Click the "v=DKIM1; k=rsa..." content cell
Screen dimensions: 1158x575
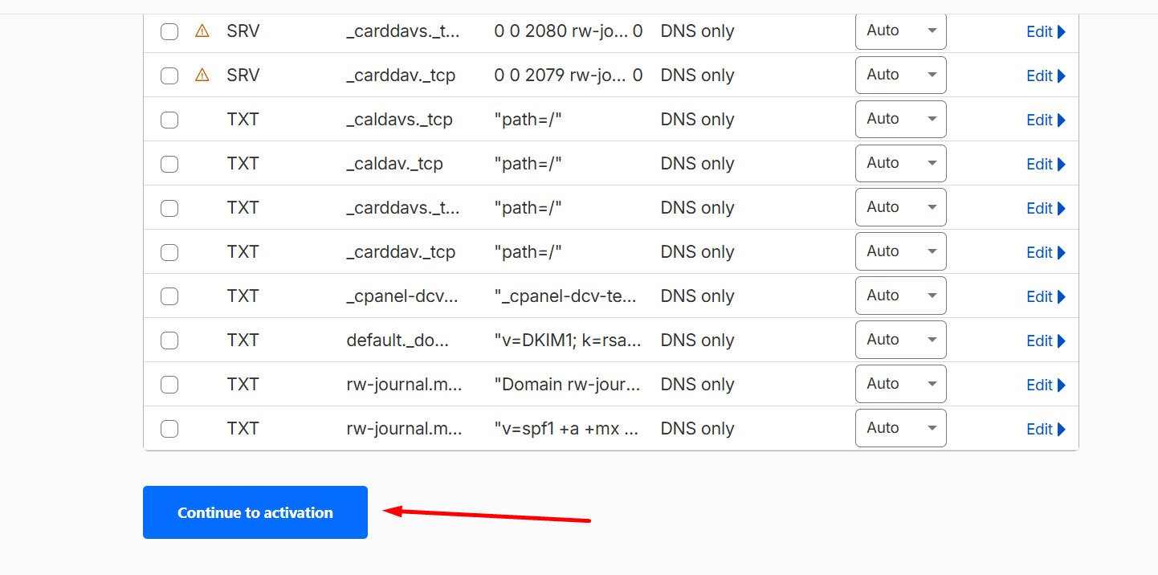pos(568,341)
